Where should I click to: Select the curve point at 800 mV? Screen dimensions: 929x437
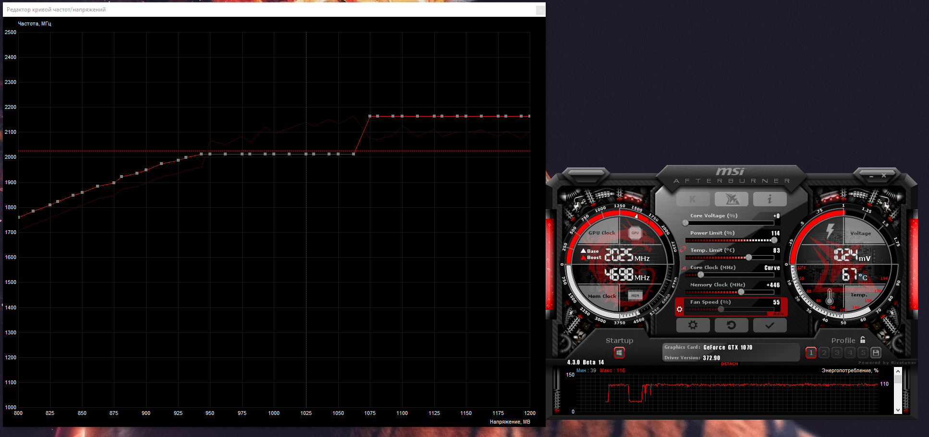[x=19, y=217]
